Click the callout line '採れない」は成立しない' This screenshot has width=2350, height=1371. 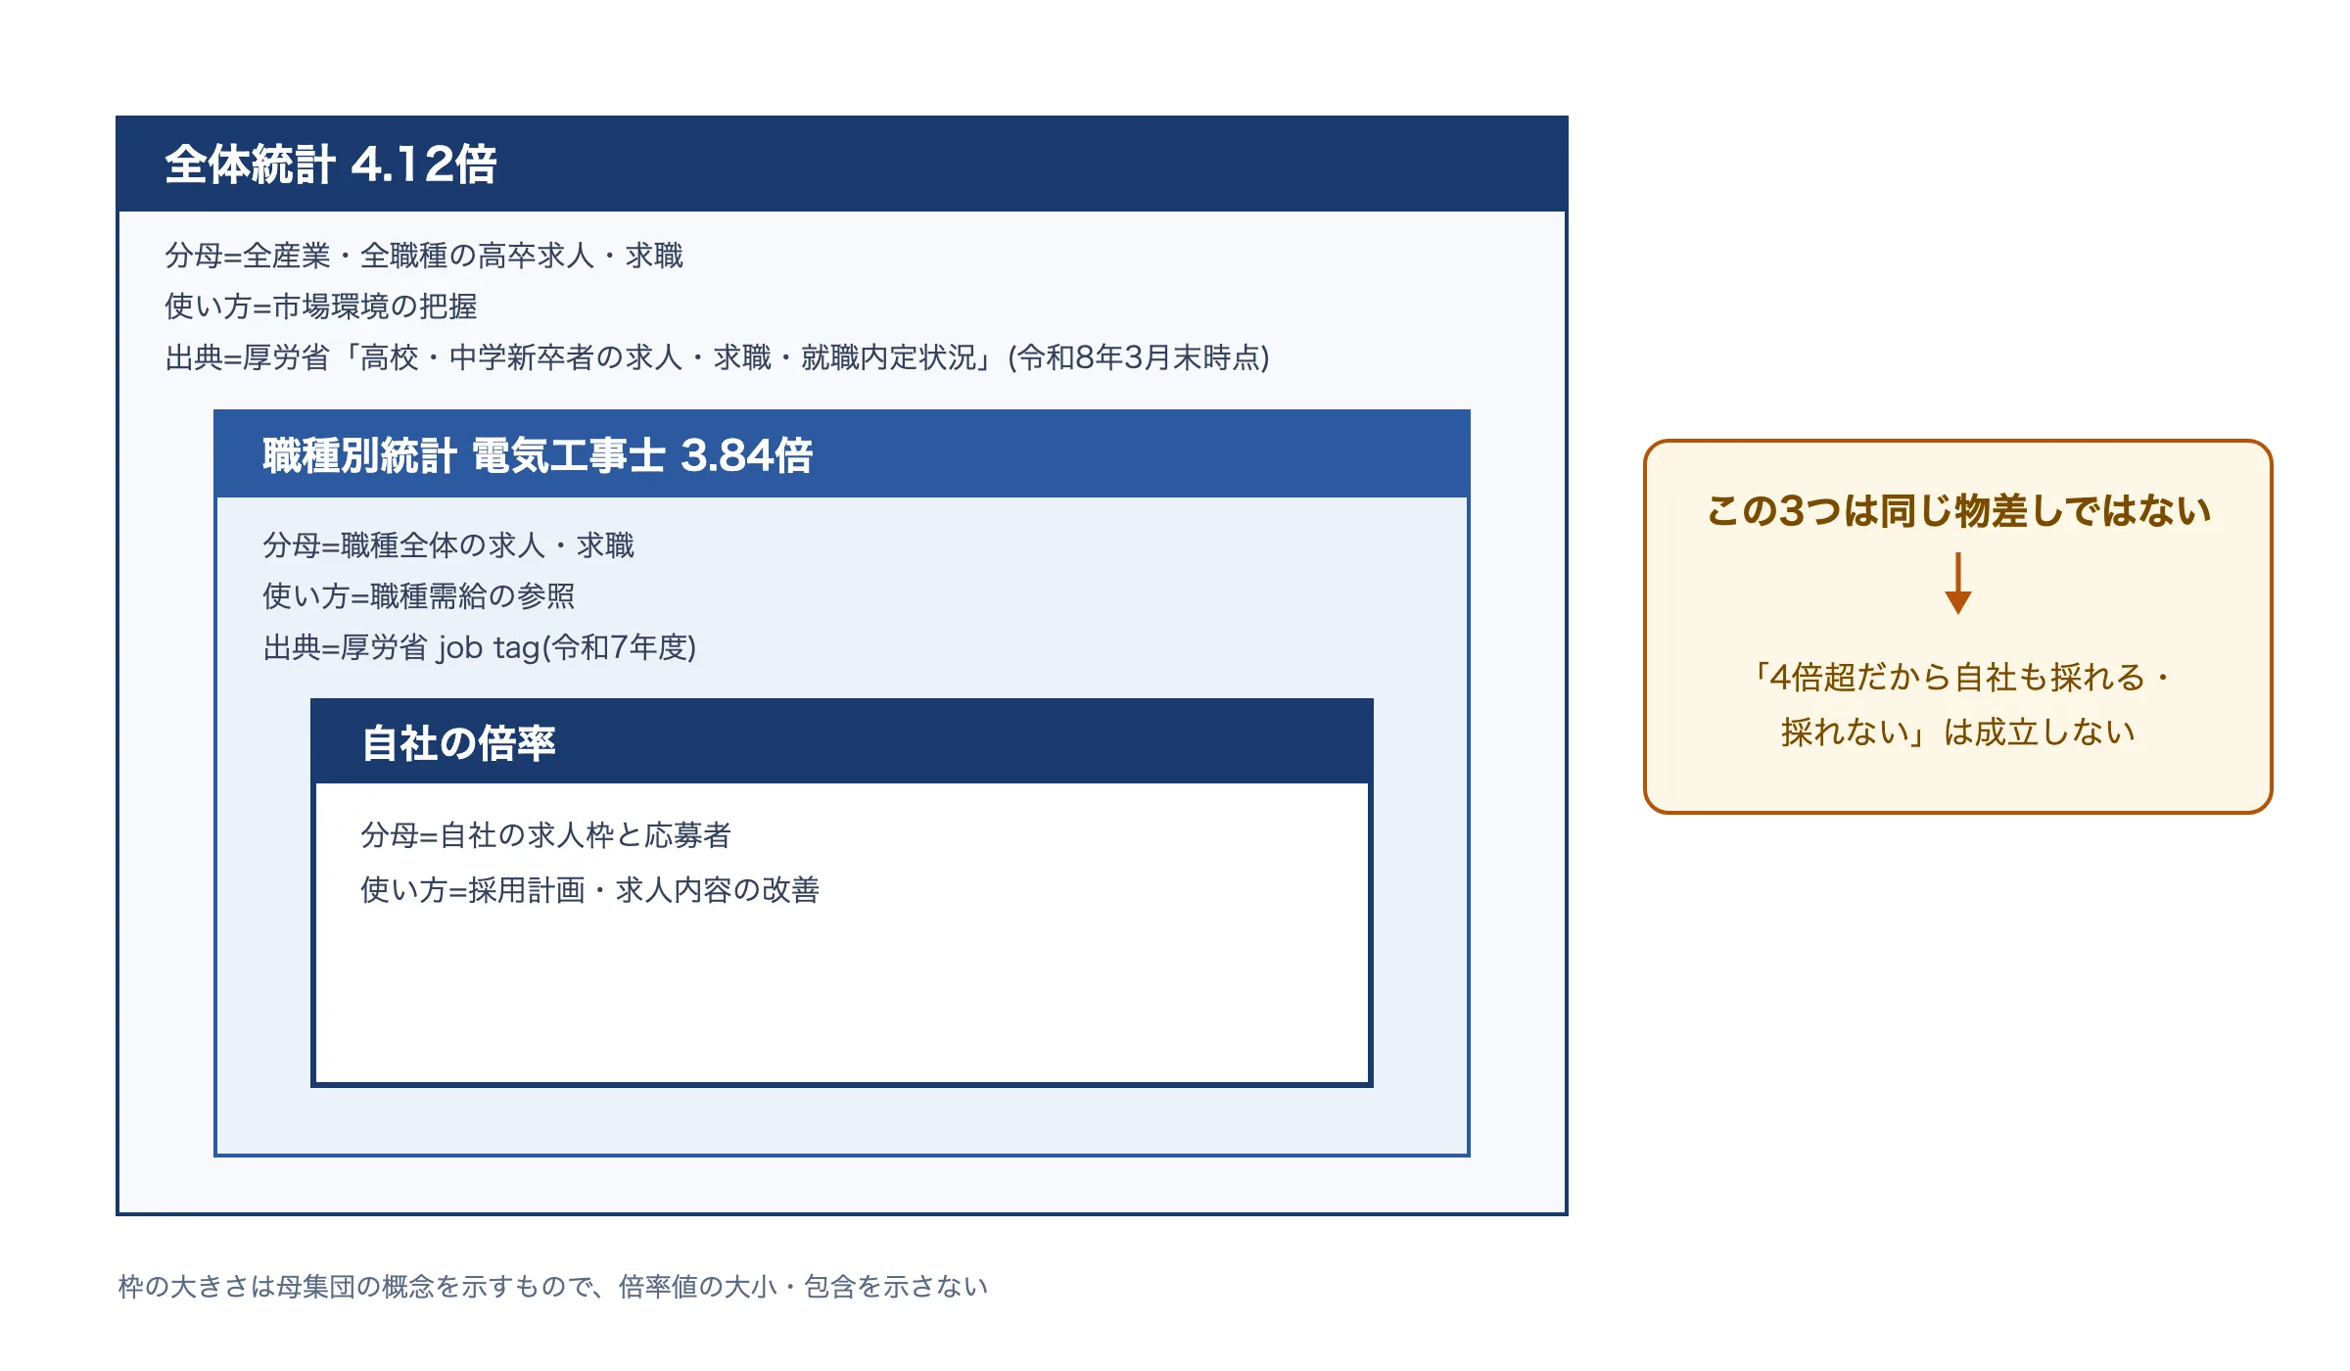(1958, 732)
